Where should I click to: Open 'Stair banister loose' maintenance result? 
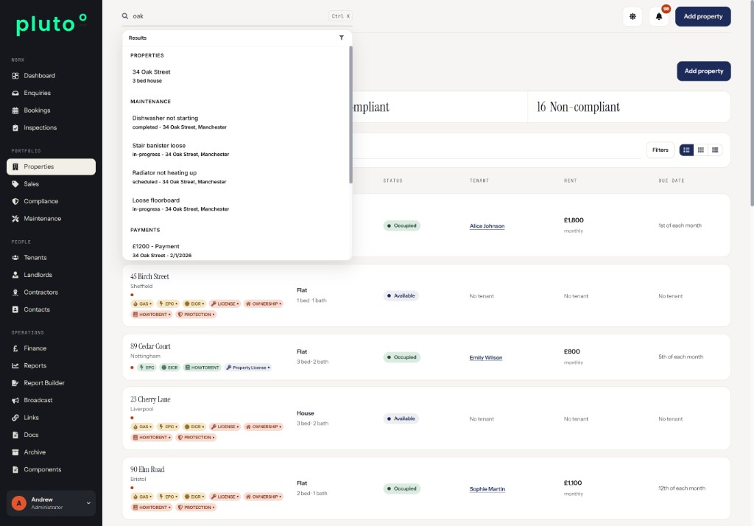point(236,150)
